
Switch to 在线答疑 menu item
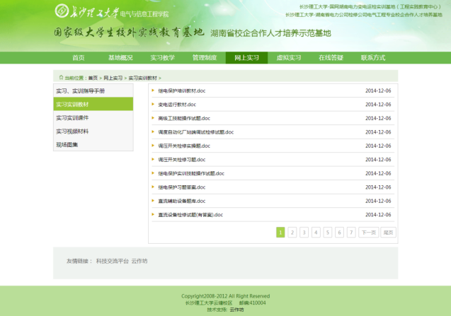click(x=331, y=58)
